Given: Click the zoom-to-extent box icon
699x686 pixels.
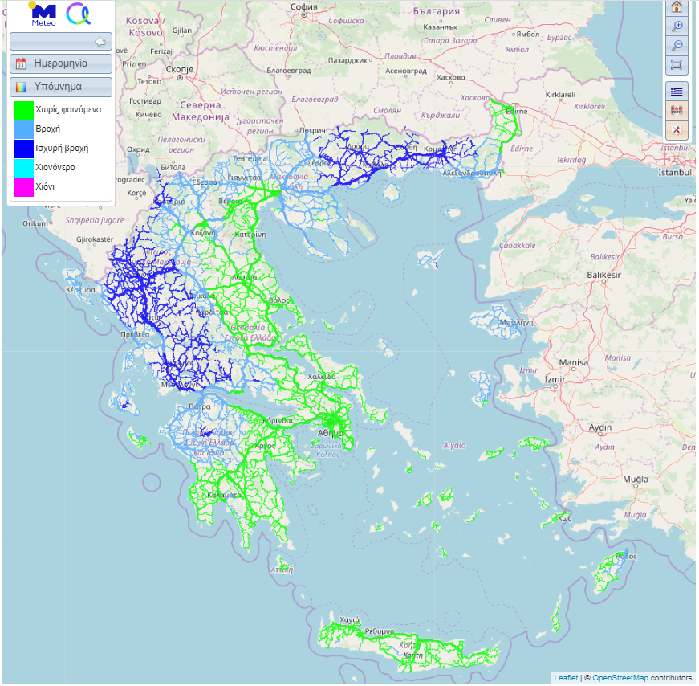Looking at the screenshot, I should pos(677,65).
